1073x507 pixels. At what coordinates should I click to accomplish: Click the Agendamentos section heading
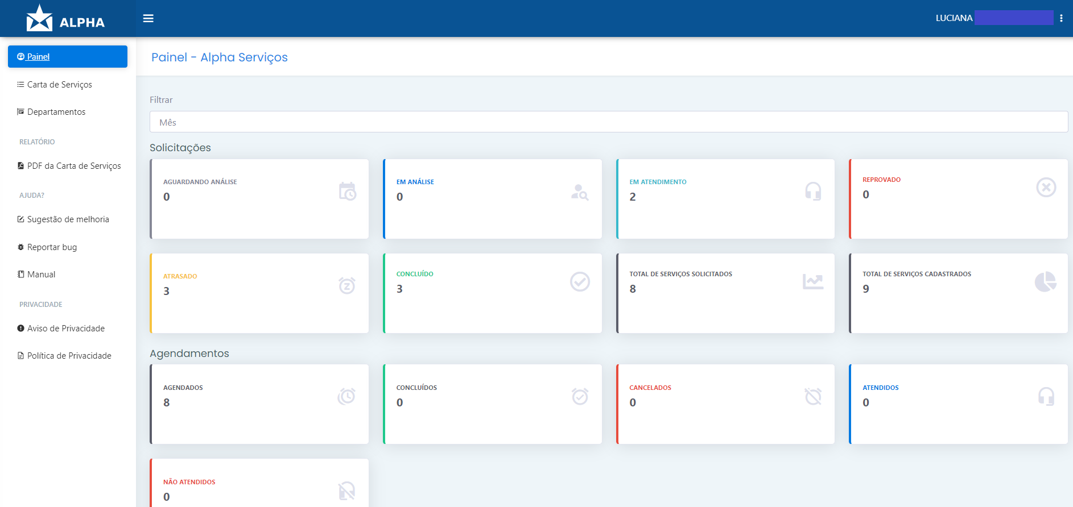pos(189,354)
